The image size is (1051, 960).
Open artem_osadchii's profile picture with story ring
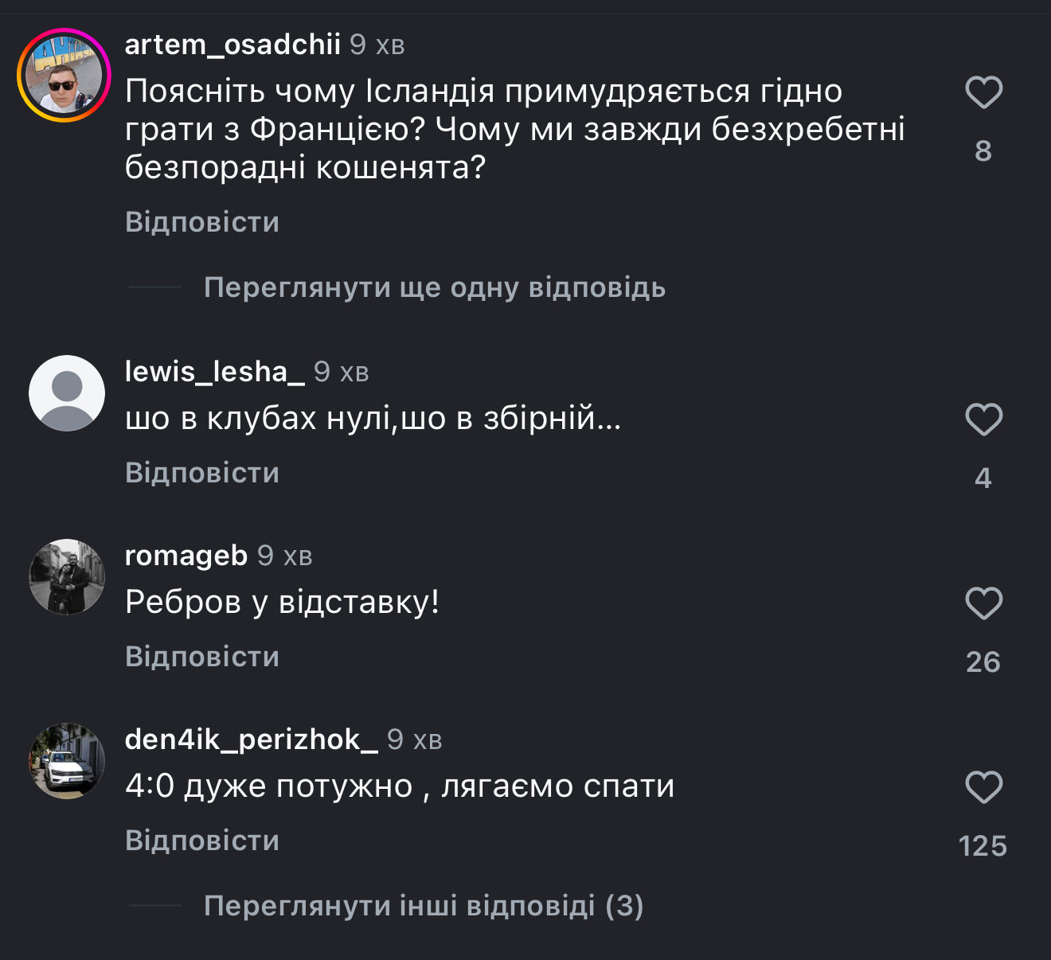pos(64,76)
